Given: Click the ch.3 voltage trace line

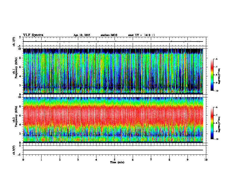Looking at the screenshot, I should [113, 150].
